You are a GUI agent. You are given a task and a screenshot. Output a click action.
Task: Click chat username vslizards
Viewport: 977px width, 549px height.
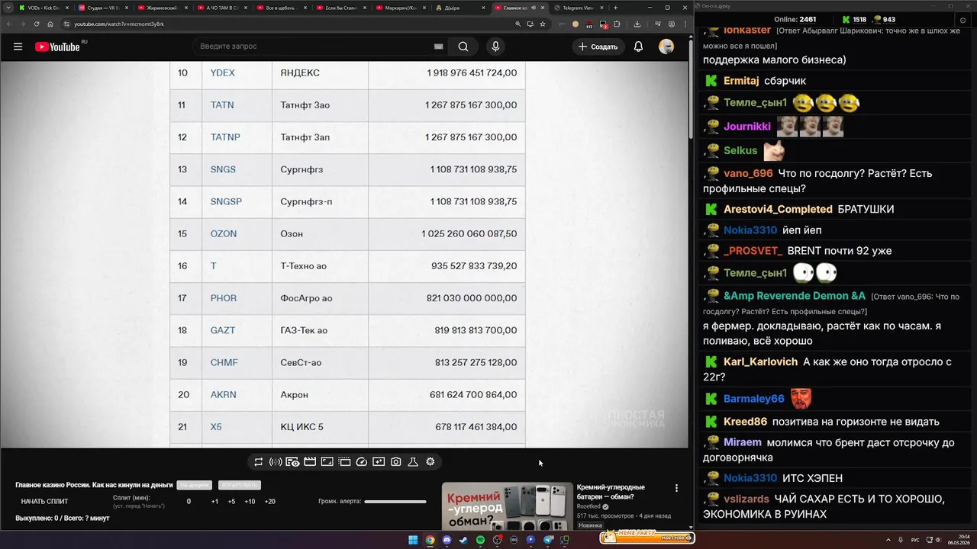coord(746,499)
